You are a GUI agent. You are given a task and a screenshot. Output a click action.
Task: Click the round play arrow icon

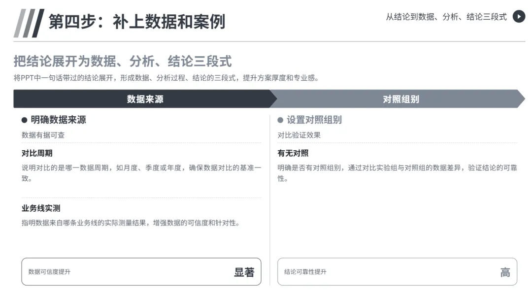pyautogui.click(x=519, y=17)
